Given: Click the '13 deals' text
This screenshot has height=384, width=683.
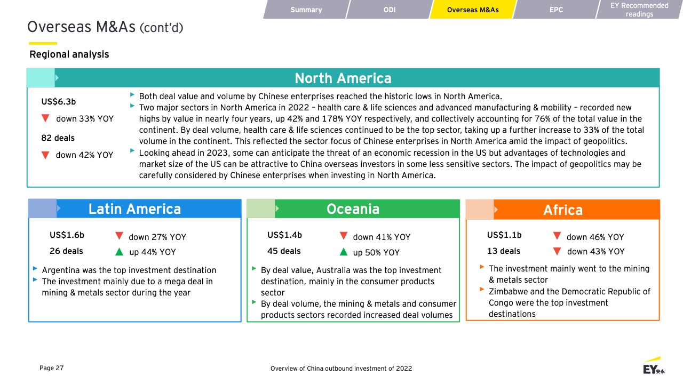Looking at the screenshot, I should coord(504,251).
